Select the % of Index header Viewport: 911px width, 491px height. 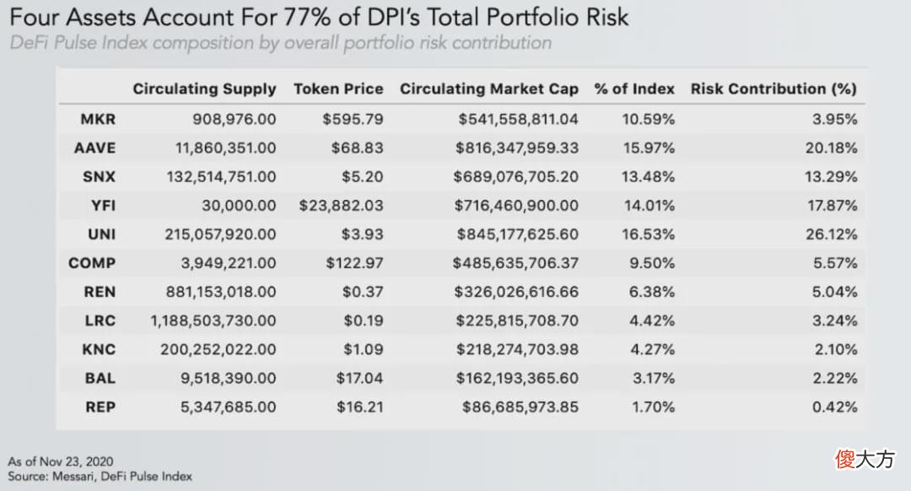(633, 89)
